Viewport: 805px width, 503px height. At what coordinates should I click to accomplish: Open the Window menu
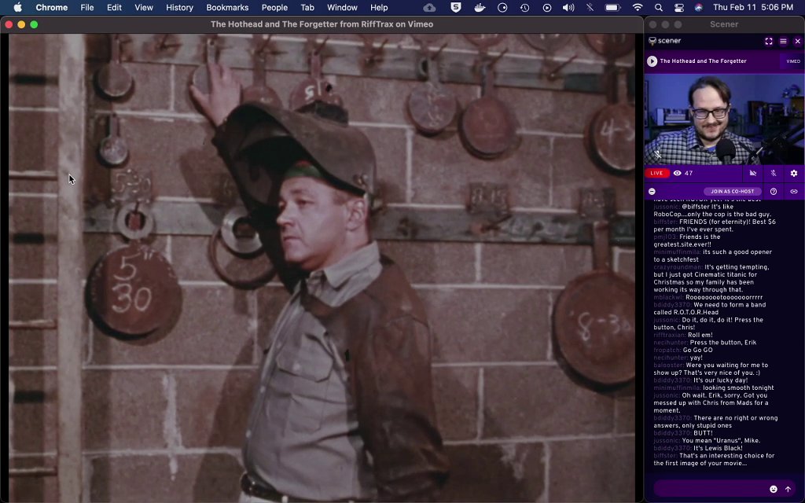pyautogui.click(x=342, y=7)
